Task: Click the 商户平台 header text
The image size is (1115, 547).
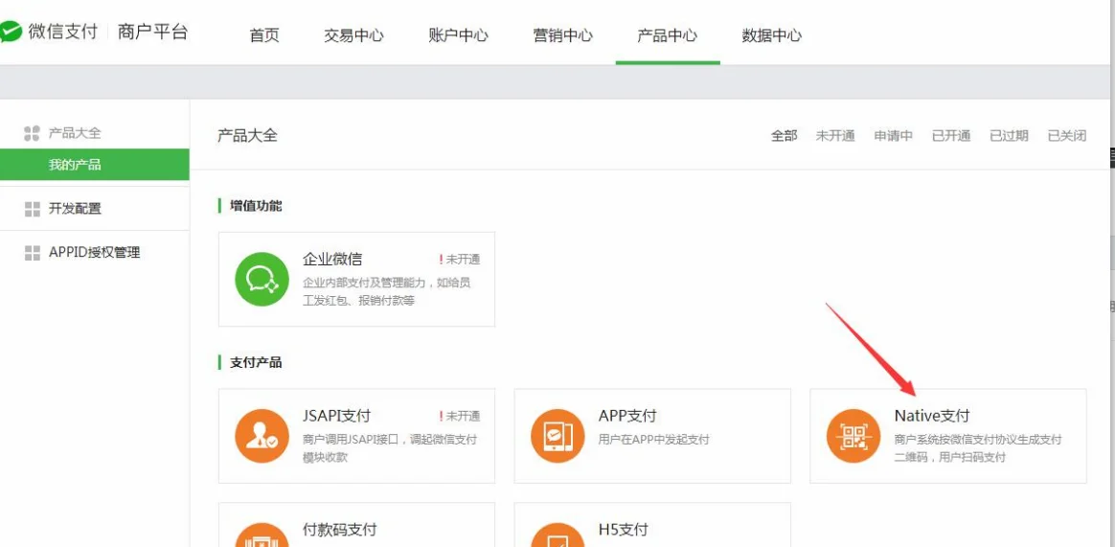Action: 153,32
